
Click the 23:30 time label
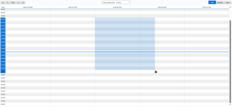3,104
